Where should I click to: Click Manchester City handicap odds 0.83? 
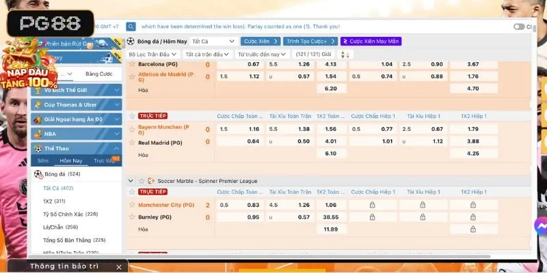[240, 205]
